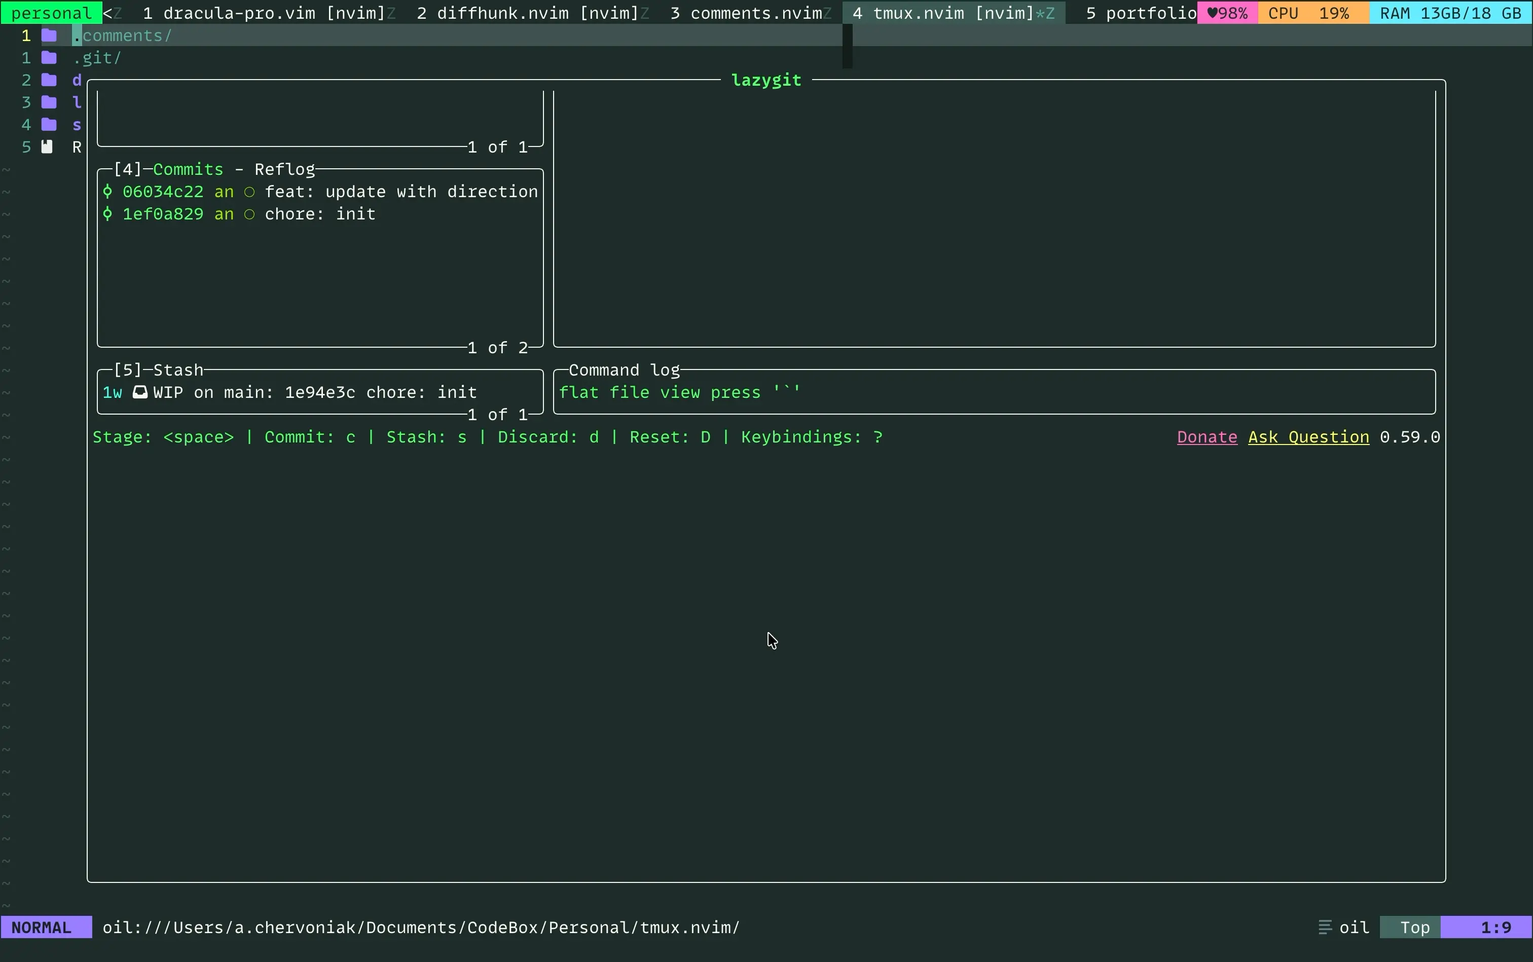
Task: Switch to tmux window 5 portfolio
Action: [1142, 13]
